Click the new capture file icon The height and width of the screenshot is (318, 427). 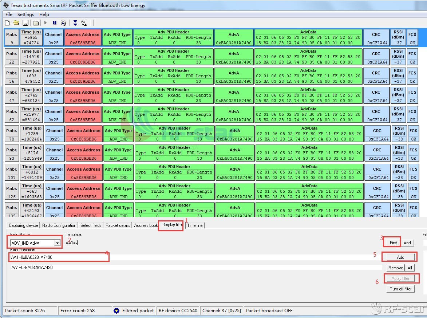coord(7,23)
